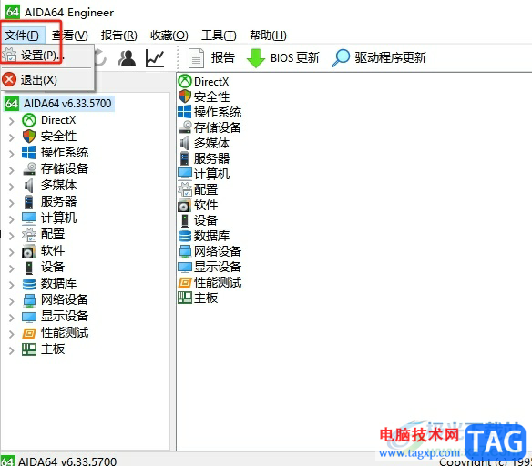This screenshot has height=466, width=532.
Task: Open 存储设备 in the right pane
Action: pos(210,127)
